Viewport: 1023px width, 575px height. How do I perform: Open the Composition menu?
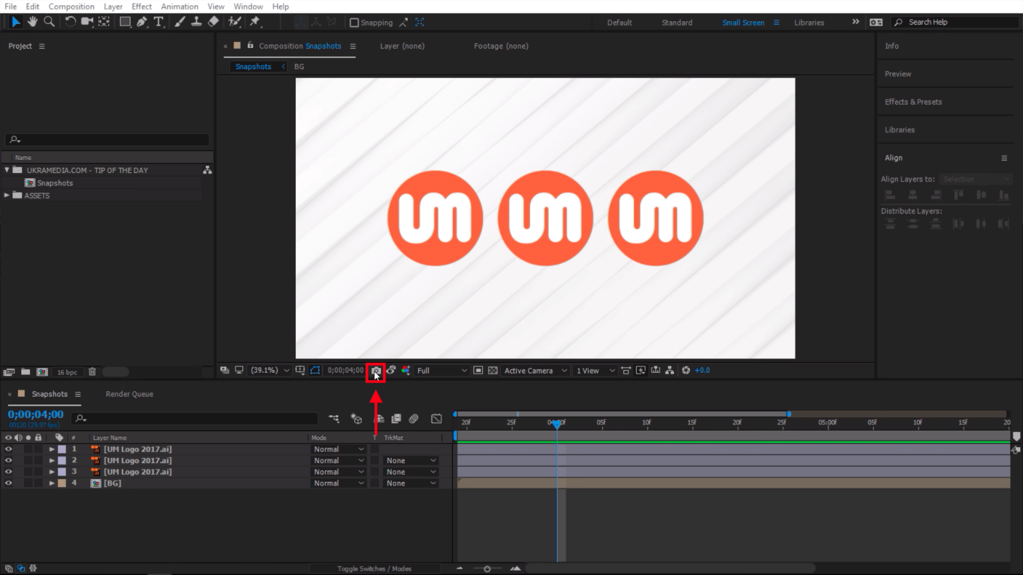[71, 7]
